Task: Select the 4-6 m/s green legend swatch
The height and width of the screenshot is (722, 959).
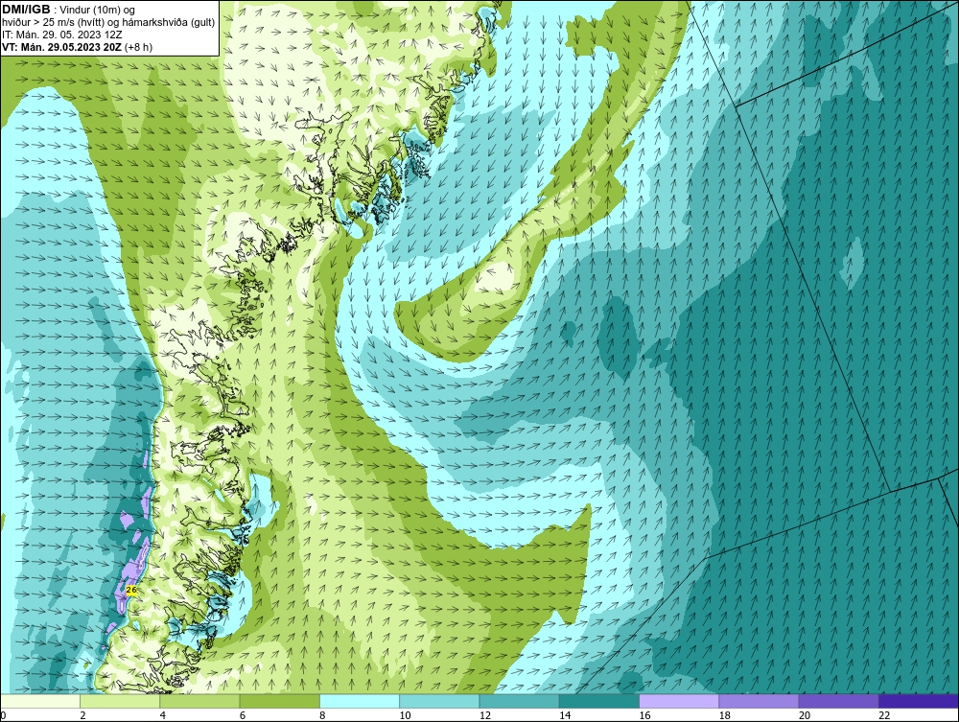Action: tap(200, 701)
